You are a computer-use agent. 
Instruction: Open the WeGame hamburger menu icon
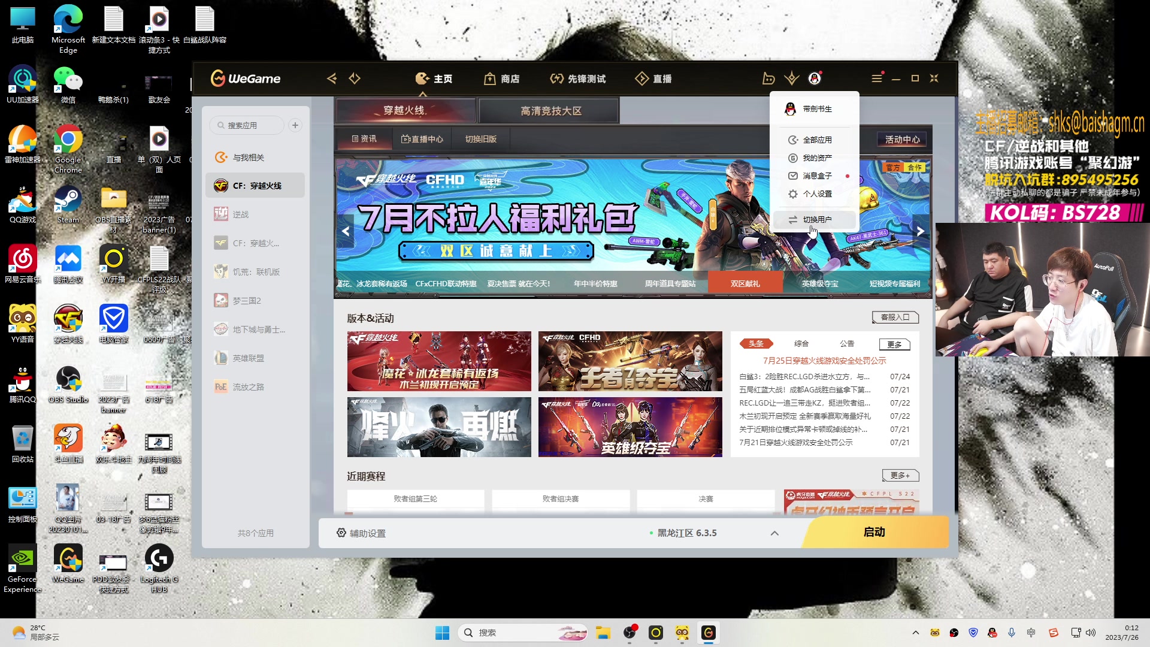pos(876,78)
